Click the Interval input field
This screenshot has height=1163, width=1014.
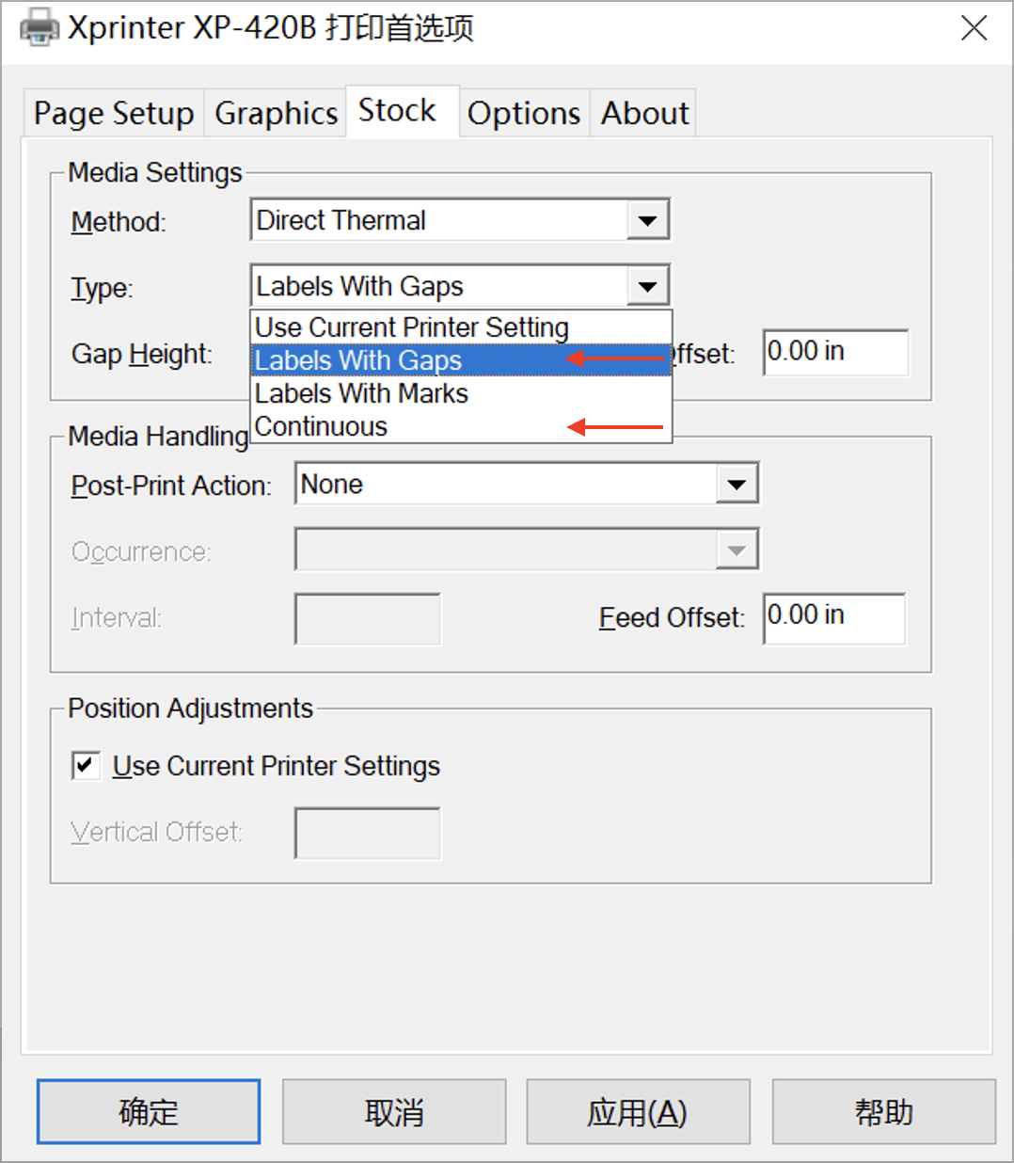point(368,618)
